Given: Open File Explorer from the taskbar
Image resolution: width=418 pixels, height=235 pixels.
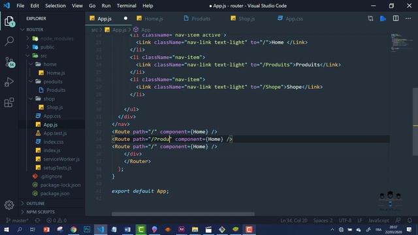Looking at the screenshot, I should point(195,229).
